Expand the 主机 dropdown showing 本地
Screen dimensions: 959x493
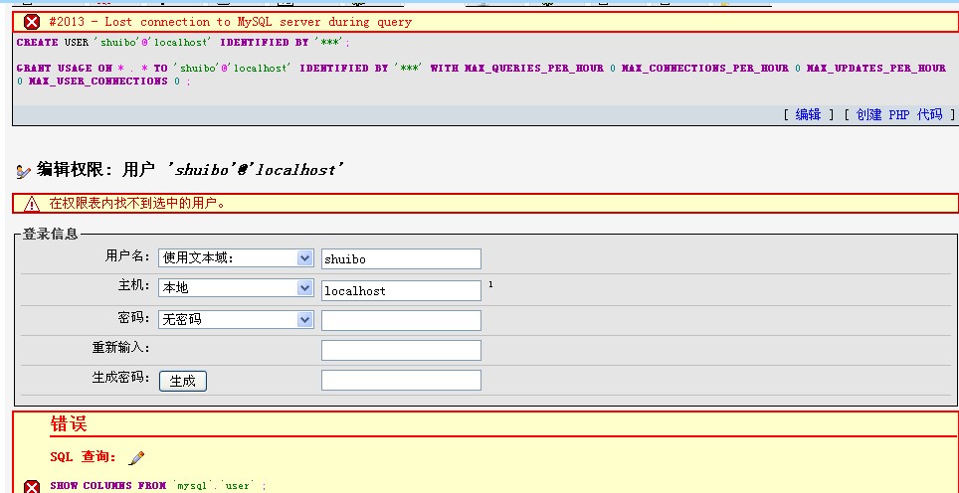tap(236, 288)
